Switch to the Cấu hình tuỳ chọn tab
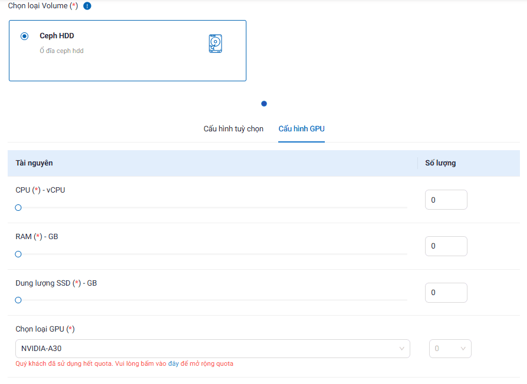 pyautogui.click(x=233, y=129)
